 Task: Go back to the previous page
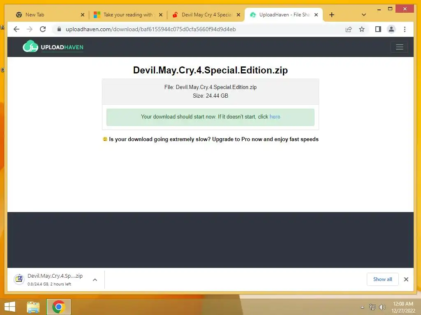tap(16, 29)
